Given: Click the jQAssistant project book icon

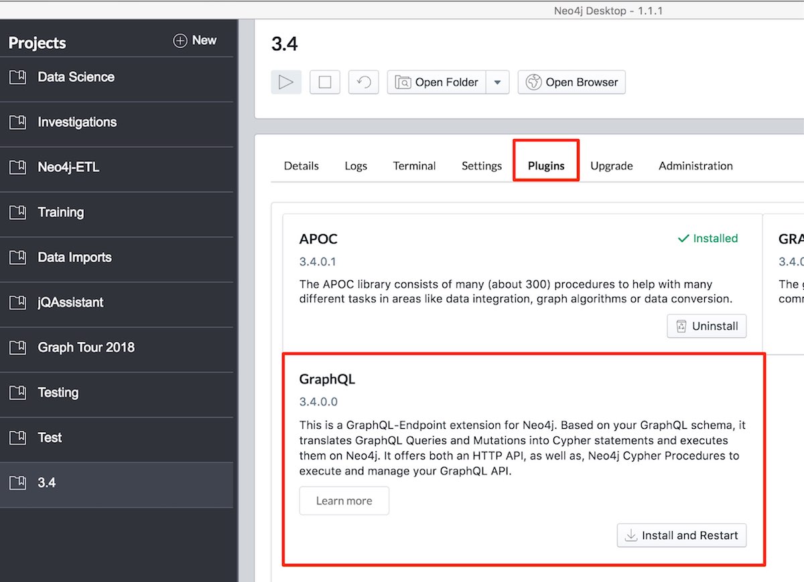Looking at the screenshot, I should pos(17,302).
